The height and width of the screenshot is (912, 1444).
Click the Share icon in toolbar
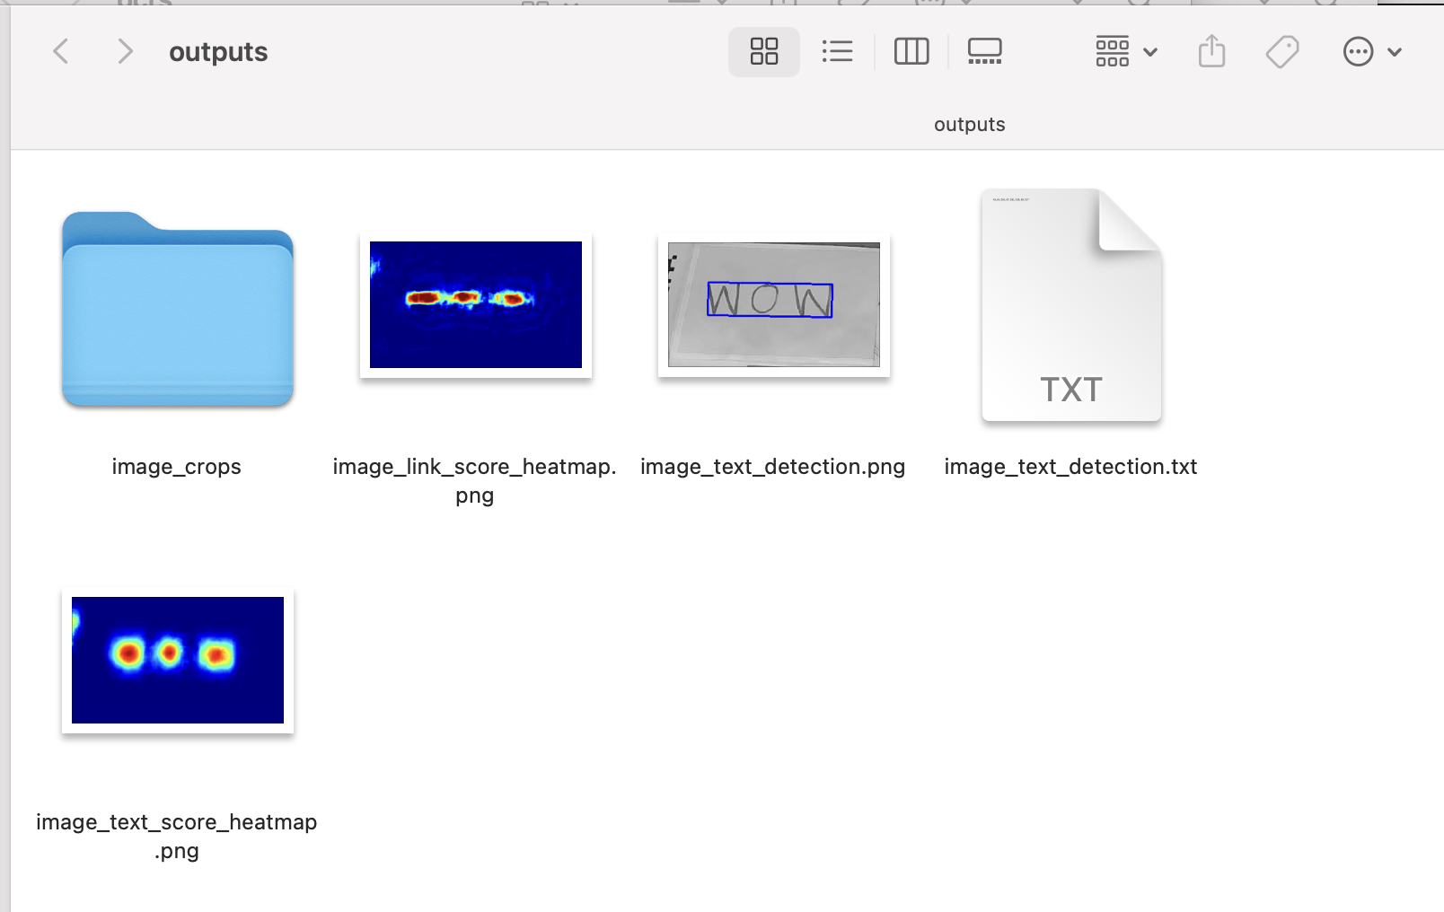[1211, 52]
